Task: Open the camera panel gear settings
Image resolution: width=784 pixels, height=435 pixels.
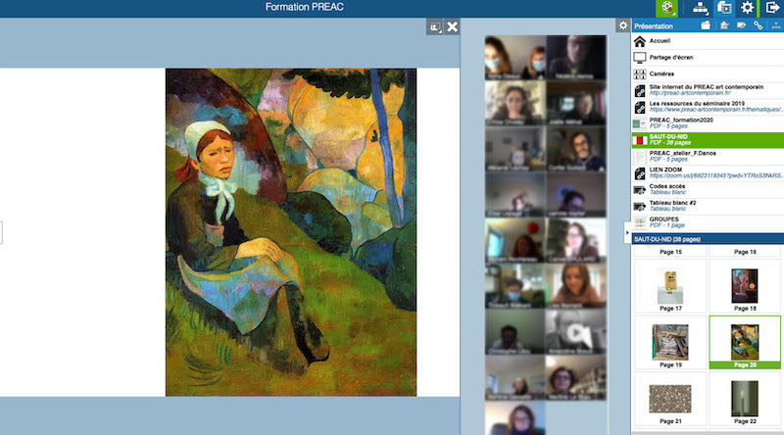Action: (623, 25)
